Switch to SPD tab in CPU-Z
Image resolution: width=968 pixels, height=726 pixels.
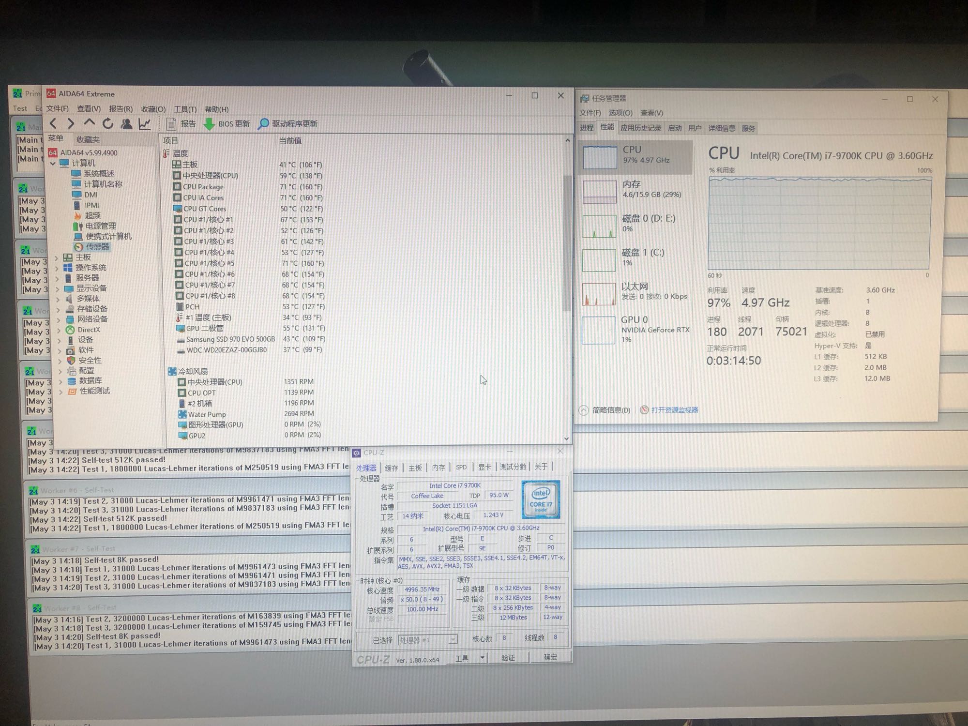(x=461, y=467)
